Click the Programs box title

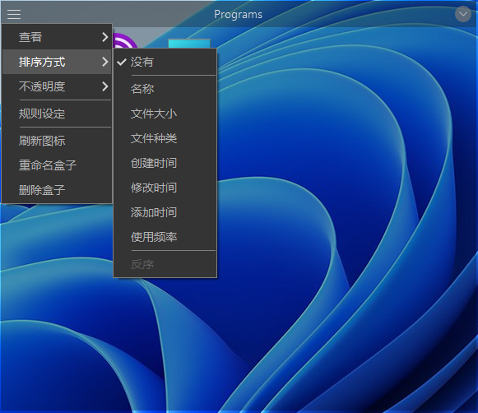[238, 14]
